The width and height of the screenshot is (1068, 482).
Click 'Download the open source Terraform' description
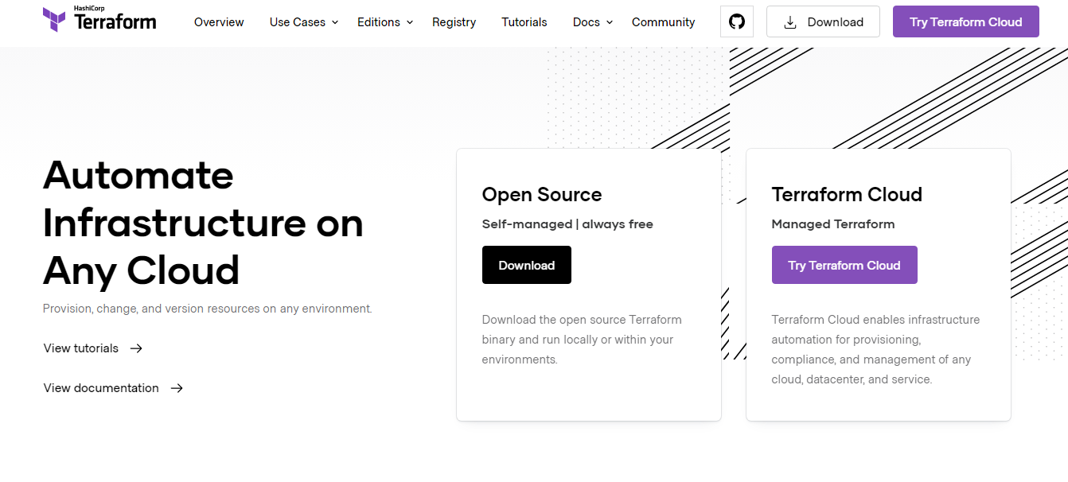(x=582, y=340)
